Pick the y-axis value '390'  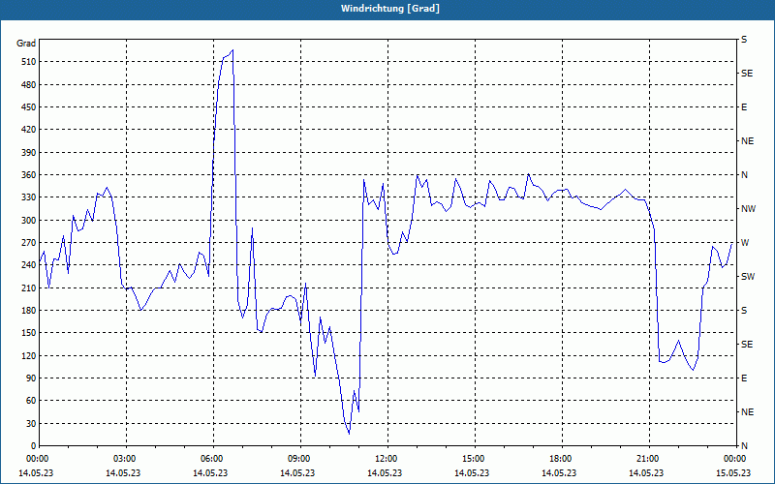click(x=28, y=152)
